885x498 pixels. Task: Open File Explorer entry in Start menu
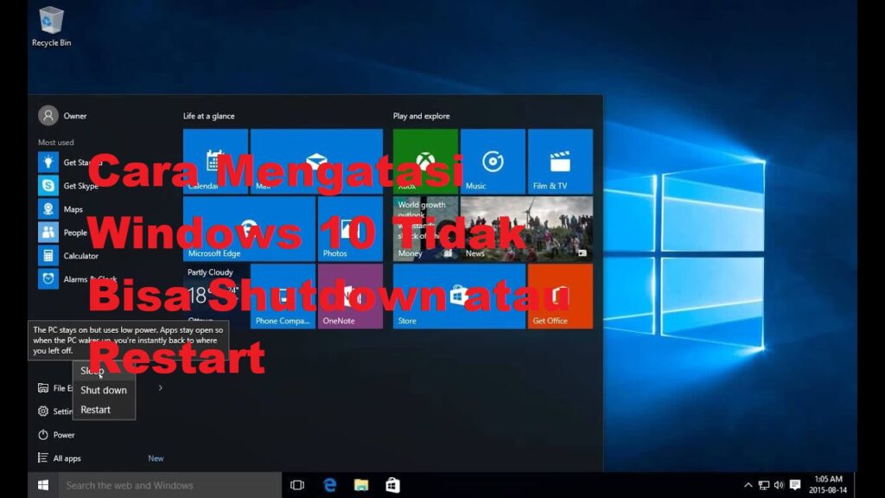[54, 388]
